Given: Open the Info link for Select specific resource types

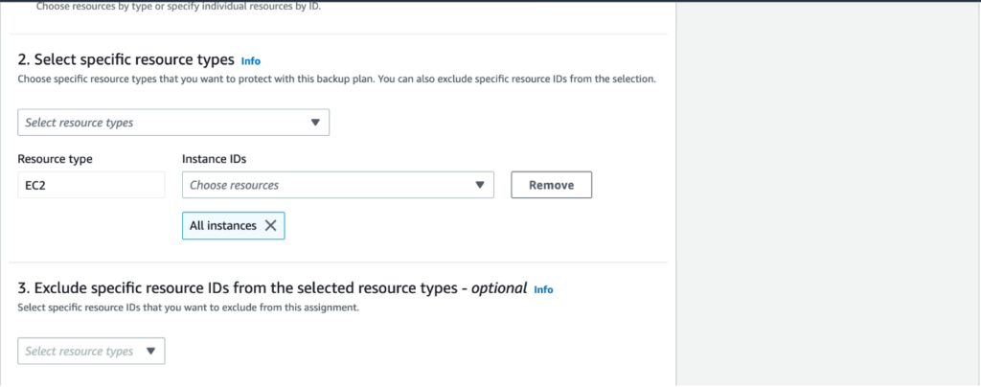Looking at the screenshot, I should (251, 61).
